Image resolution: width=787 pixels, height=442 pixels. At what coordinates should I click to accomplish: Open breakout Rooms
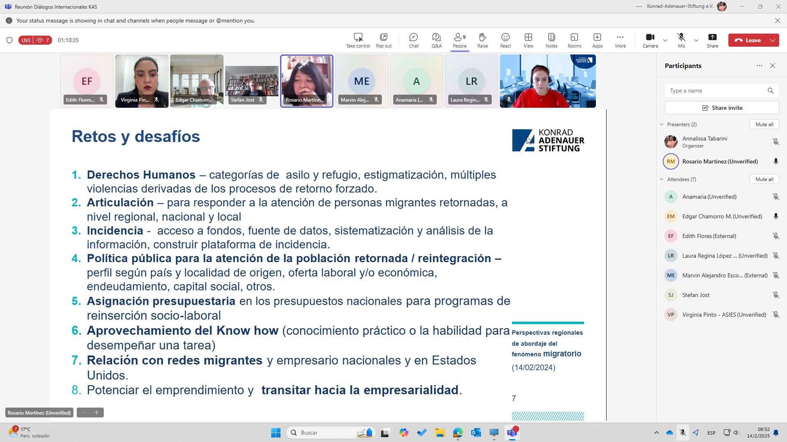point(574,40)
